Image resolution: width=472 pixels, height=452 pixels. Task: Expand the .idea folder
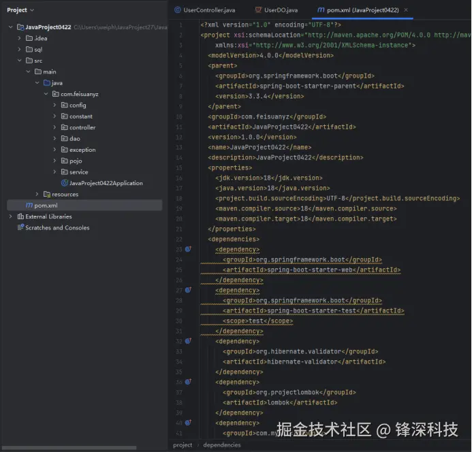20,38
